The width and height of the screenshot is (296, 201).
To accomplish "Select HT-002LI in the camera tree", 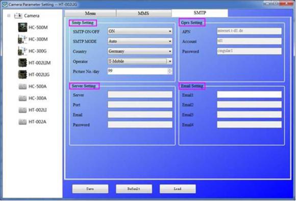I will (x=37, y=110).
